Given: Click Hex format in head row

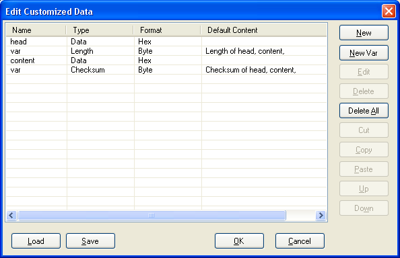Looking at the screenshot, I should (145, 42).
